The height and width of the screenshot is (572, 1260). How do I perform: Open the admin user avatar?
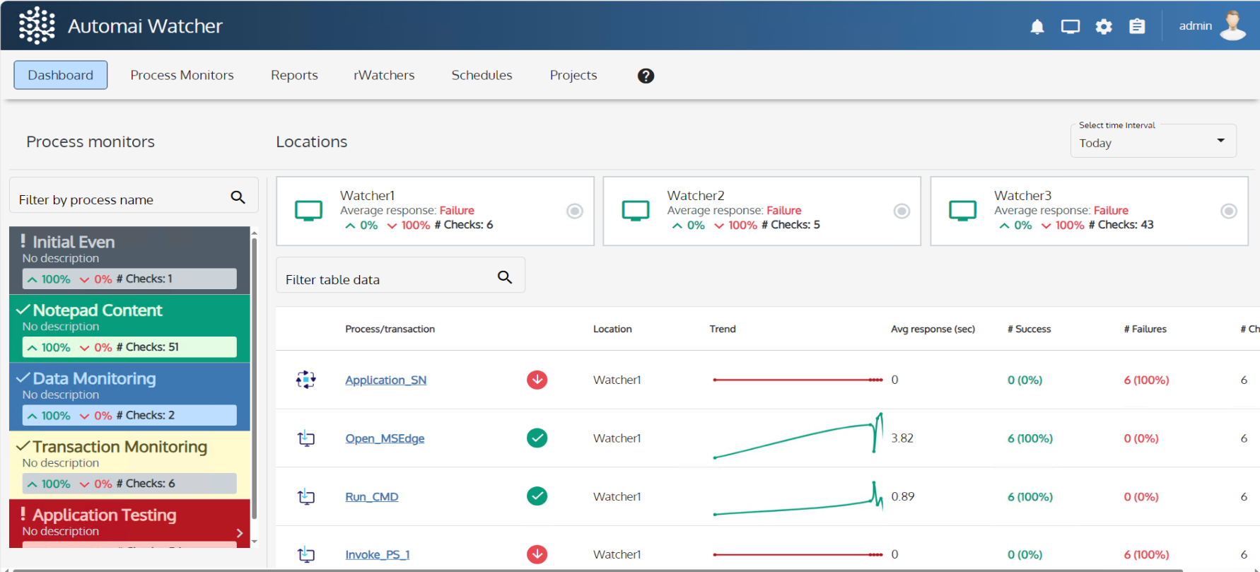[x=1233, y=25]
